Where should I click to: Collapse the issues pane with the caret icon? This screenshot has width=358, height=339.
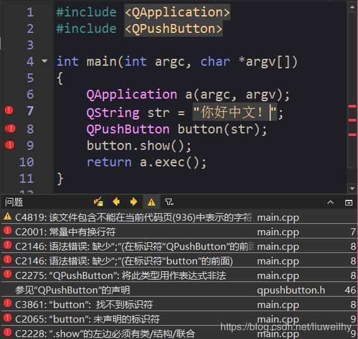click(330, 202)
